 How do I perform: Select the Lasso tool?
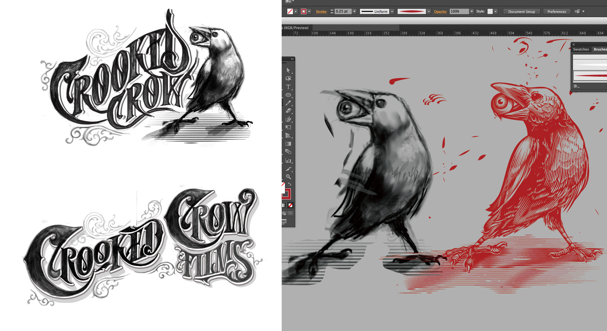288,78
